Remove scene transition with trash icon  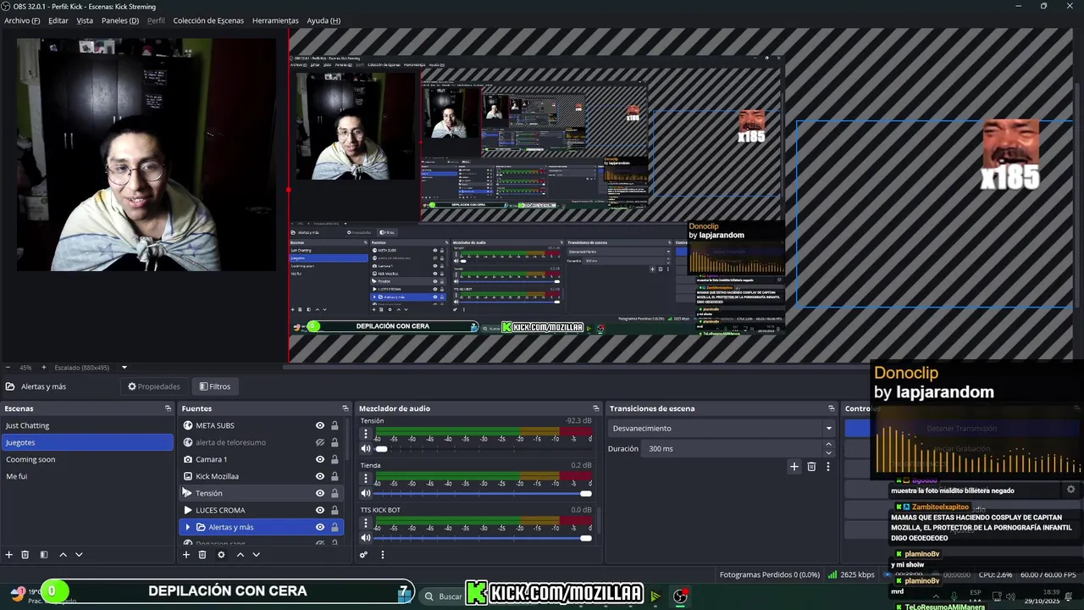(x=811, y=466)
